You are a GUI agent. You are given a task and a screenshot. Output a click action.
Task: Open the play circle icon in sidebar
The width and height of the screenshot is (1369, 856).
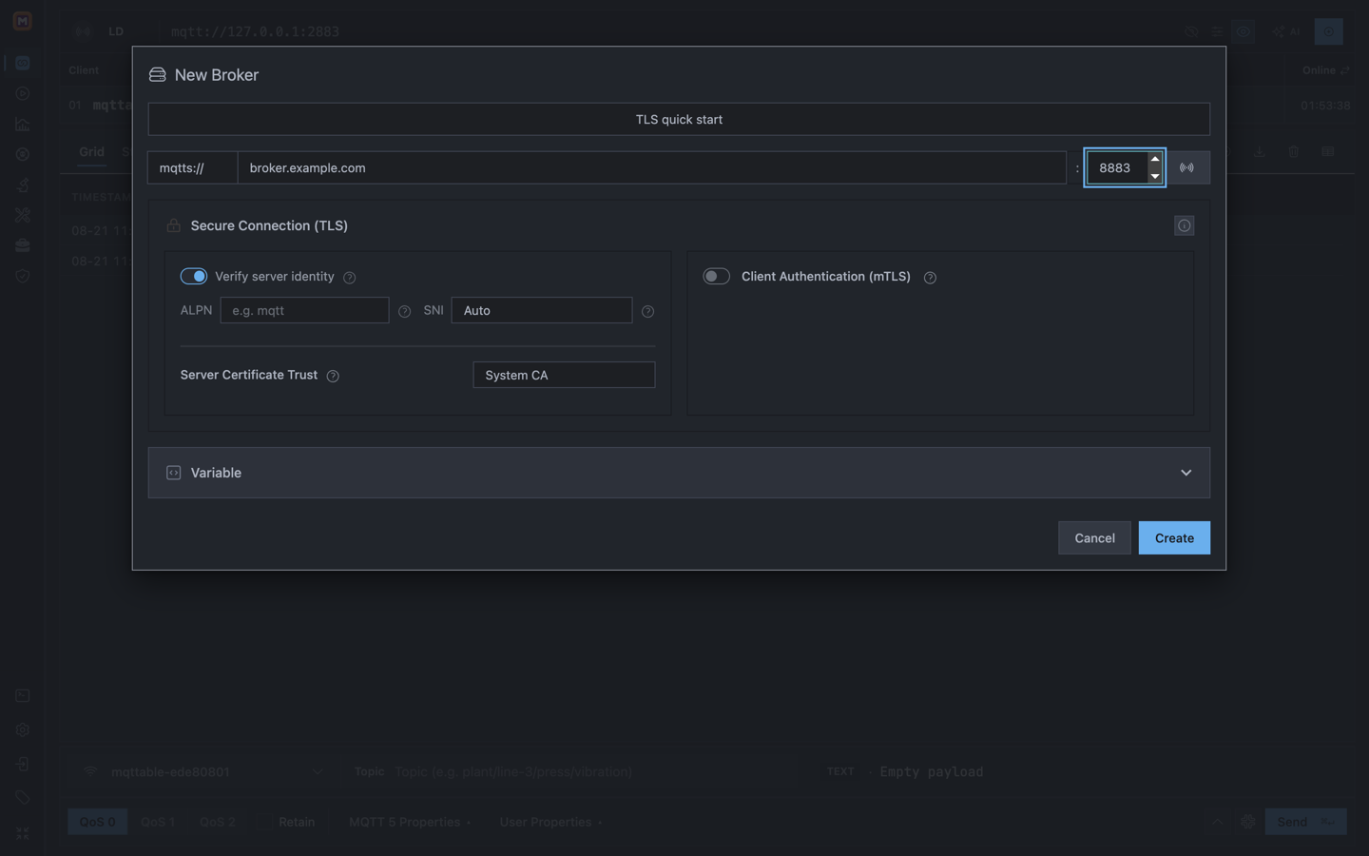click(22, 93)
